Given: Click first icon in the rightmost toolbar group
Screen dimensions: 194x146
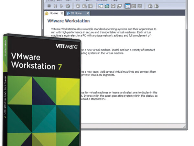Looking at the screenshot, I should coord(150,6).
